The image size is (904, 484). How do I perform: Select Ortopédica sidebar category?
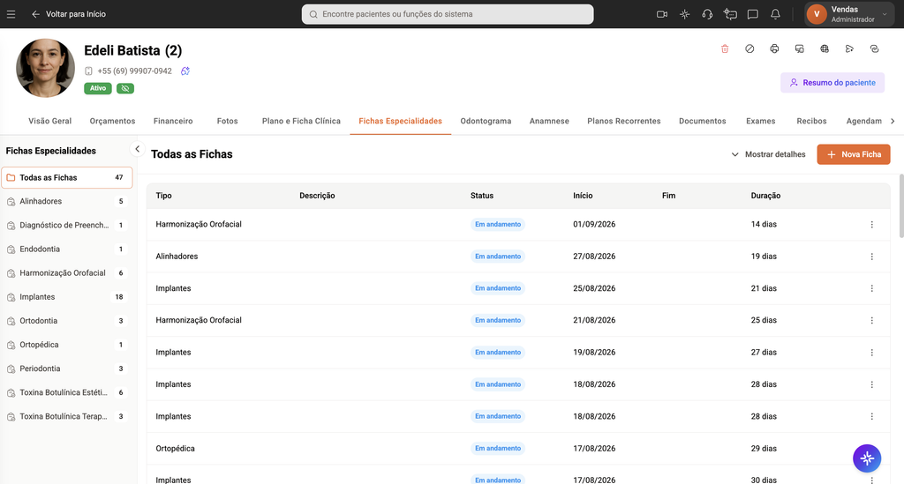[x=67, y=345]
